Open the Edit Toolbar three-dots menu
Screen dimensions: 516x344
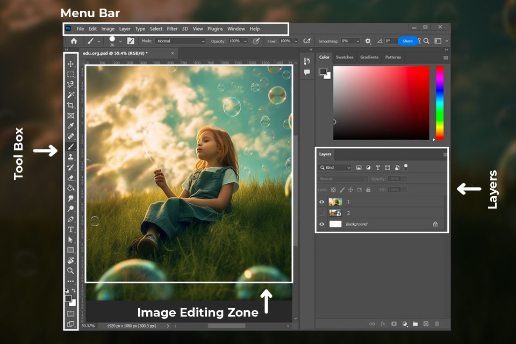tap(70, 282)
